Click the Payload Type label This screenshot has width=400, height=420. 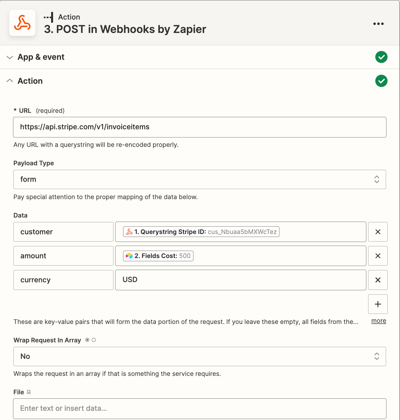(x=34, y=163)
